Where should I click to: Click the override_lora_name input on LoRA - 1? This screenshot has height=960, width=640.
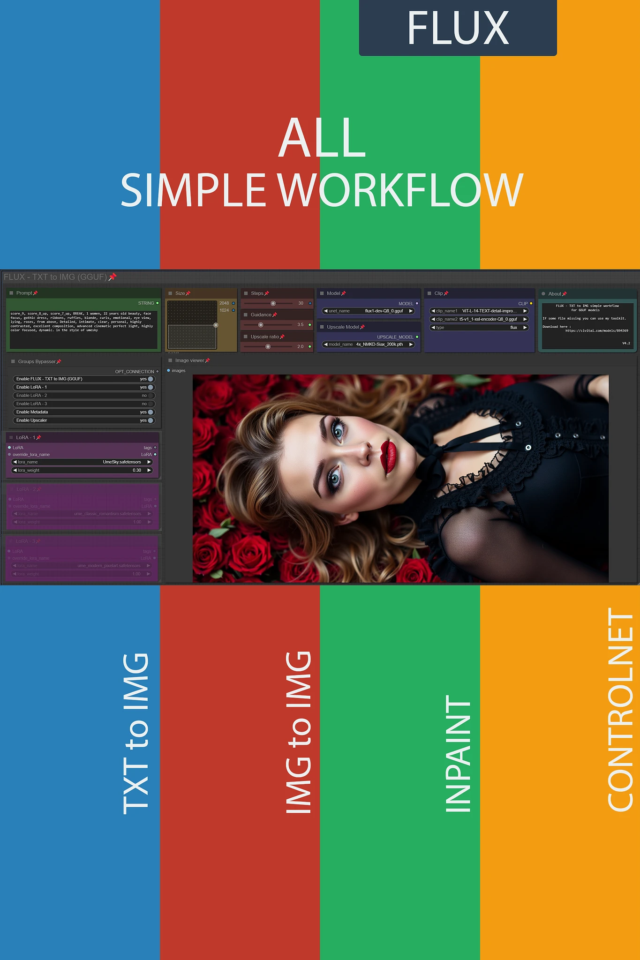[9, 455]
